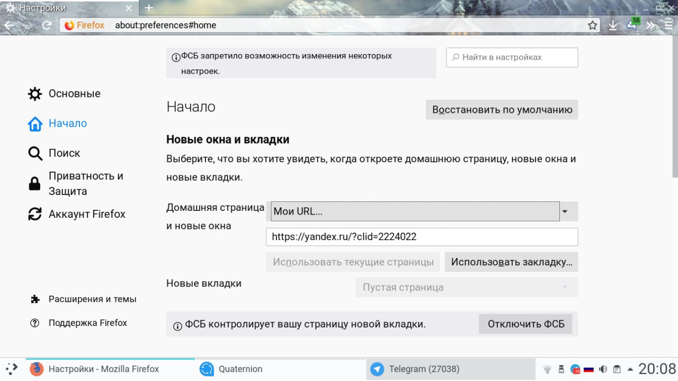Click the Firefox identity icon in address bar
Viewport: 678px width, 381px height.
(69, 25)
